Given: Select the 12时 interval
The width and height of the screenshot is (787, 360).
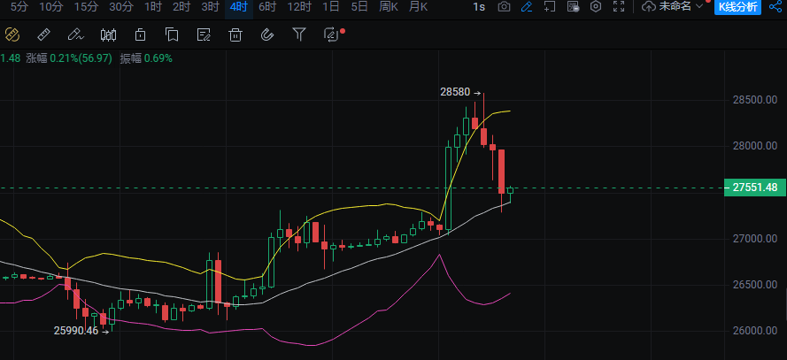Looking at the screenshot, I should pos(299,7).
